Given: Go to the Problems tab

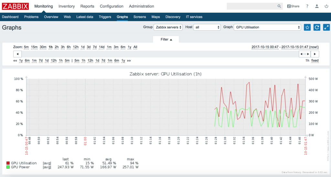Looking at the screenshot, I should [x=31, y=17].
